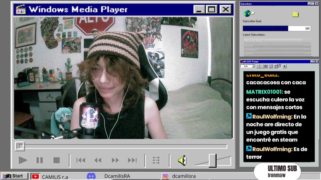Click the MS-DOS Prompt title bar icon
The height and width of the screenshot is (180, 321).
[242, 61]
